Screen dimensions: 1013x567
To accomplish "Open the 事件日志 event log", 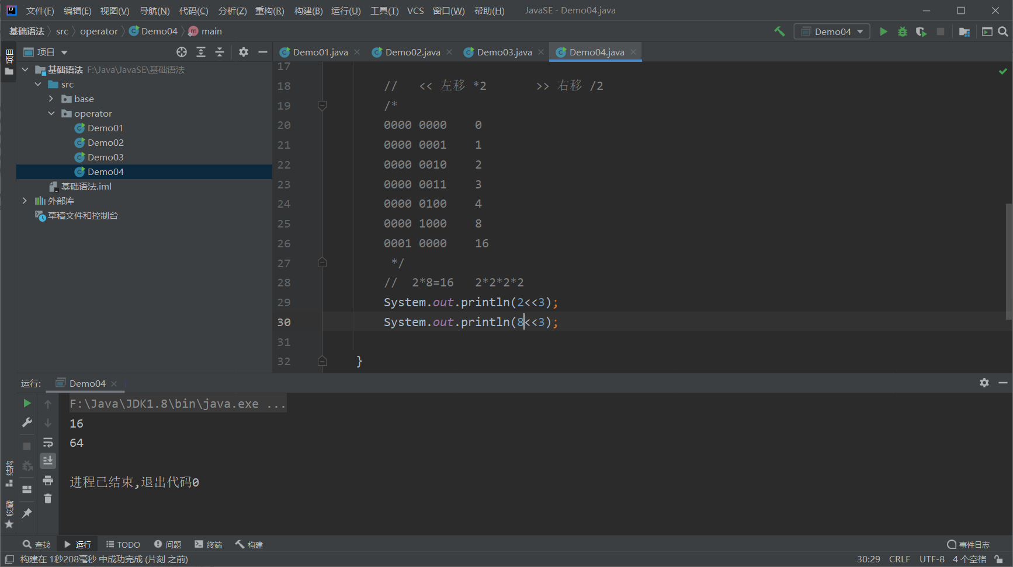I will pos(969,544).
